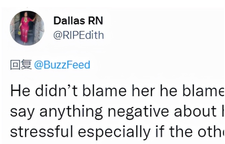
Task: Click "RN" in the display name
Action: point(96,21)
